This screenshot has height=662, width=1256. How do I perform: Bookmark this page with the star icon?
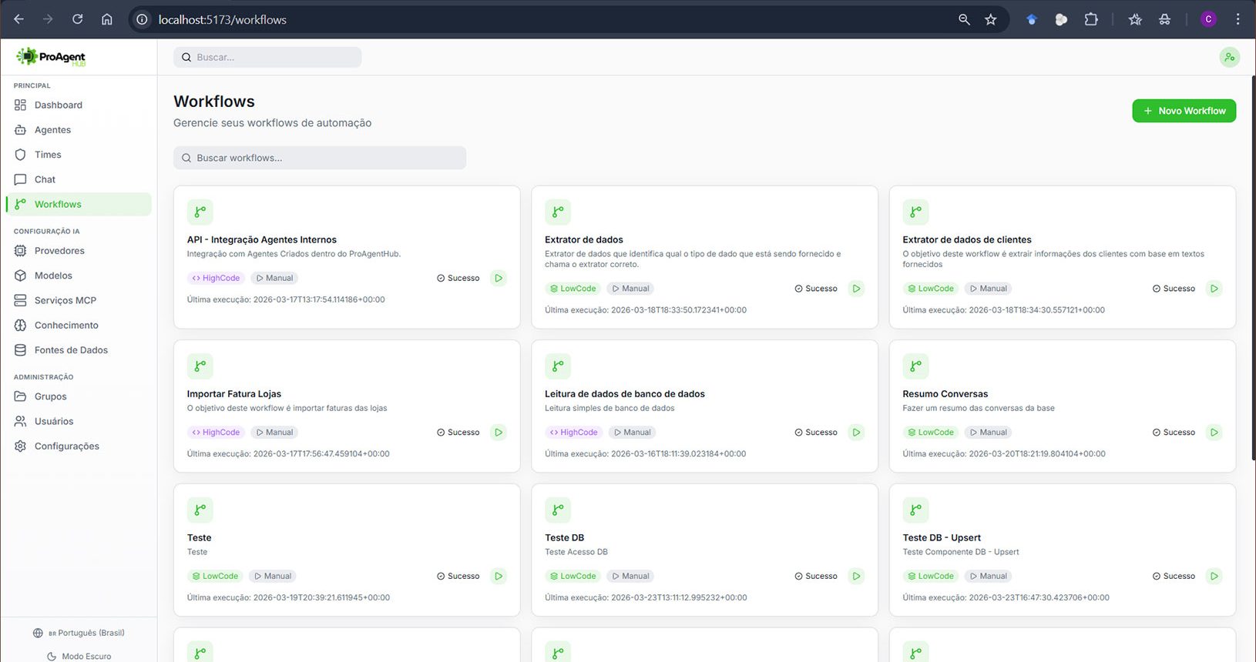[x=991, y=19]
